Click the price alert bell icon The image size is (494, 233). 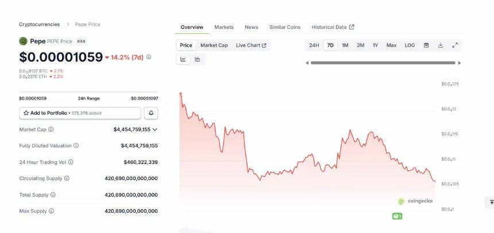point(150,113)
